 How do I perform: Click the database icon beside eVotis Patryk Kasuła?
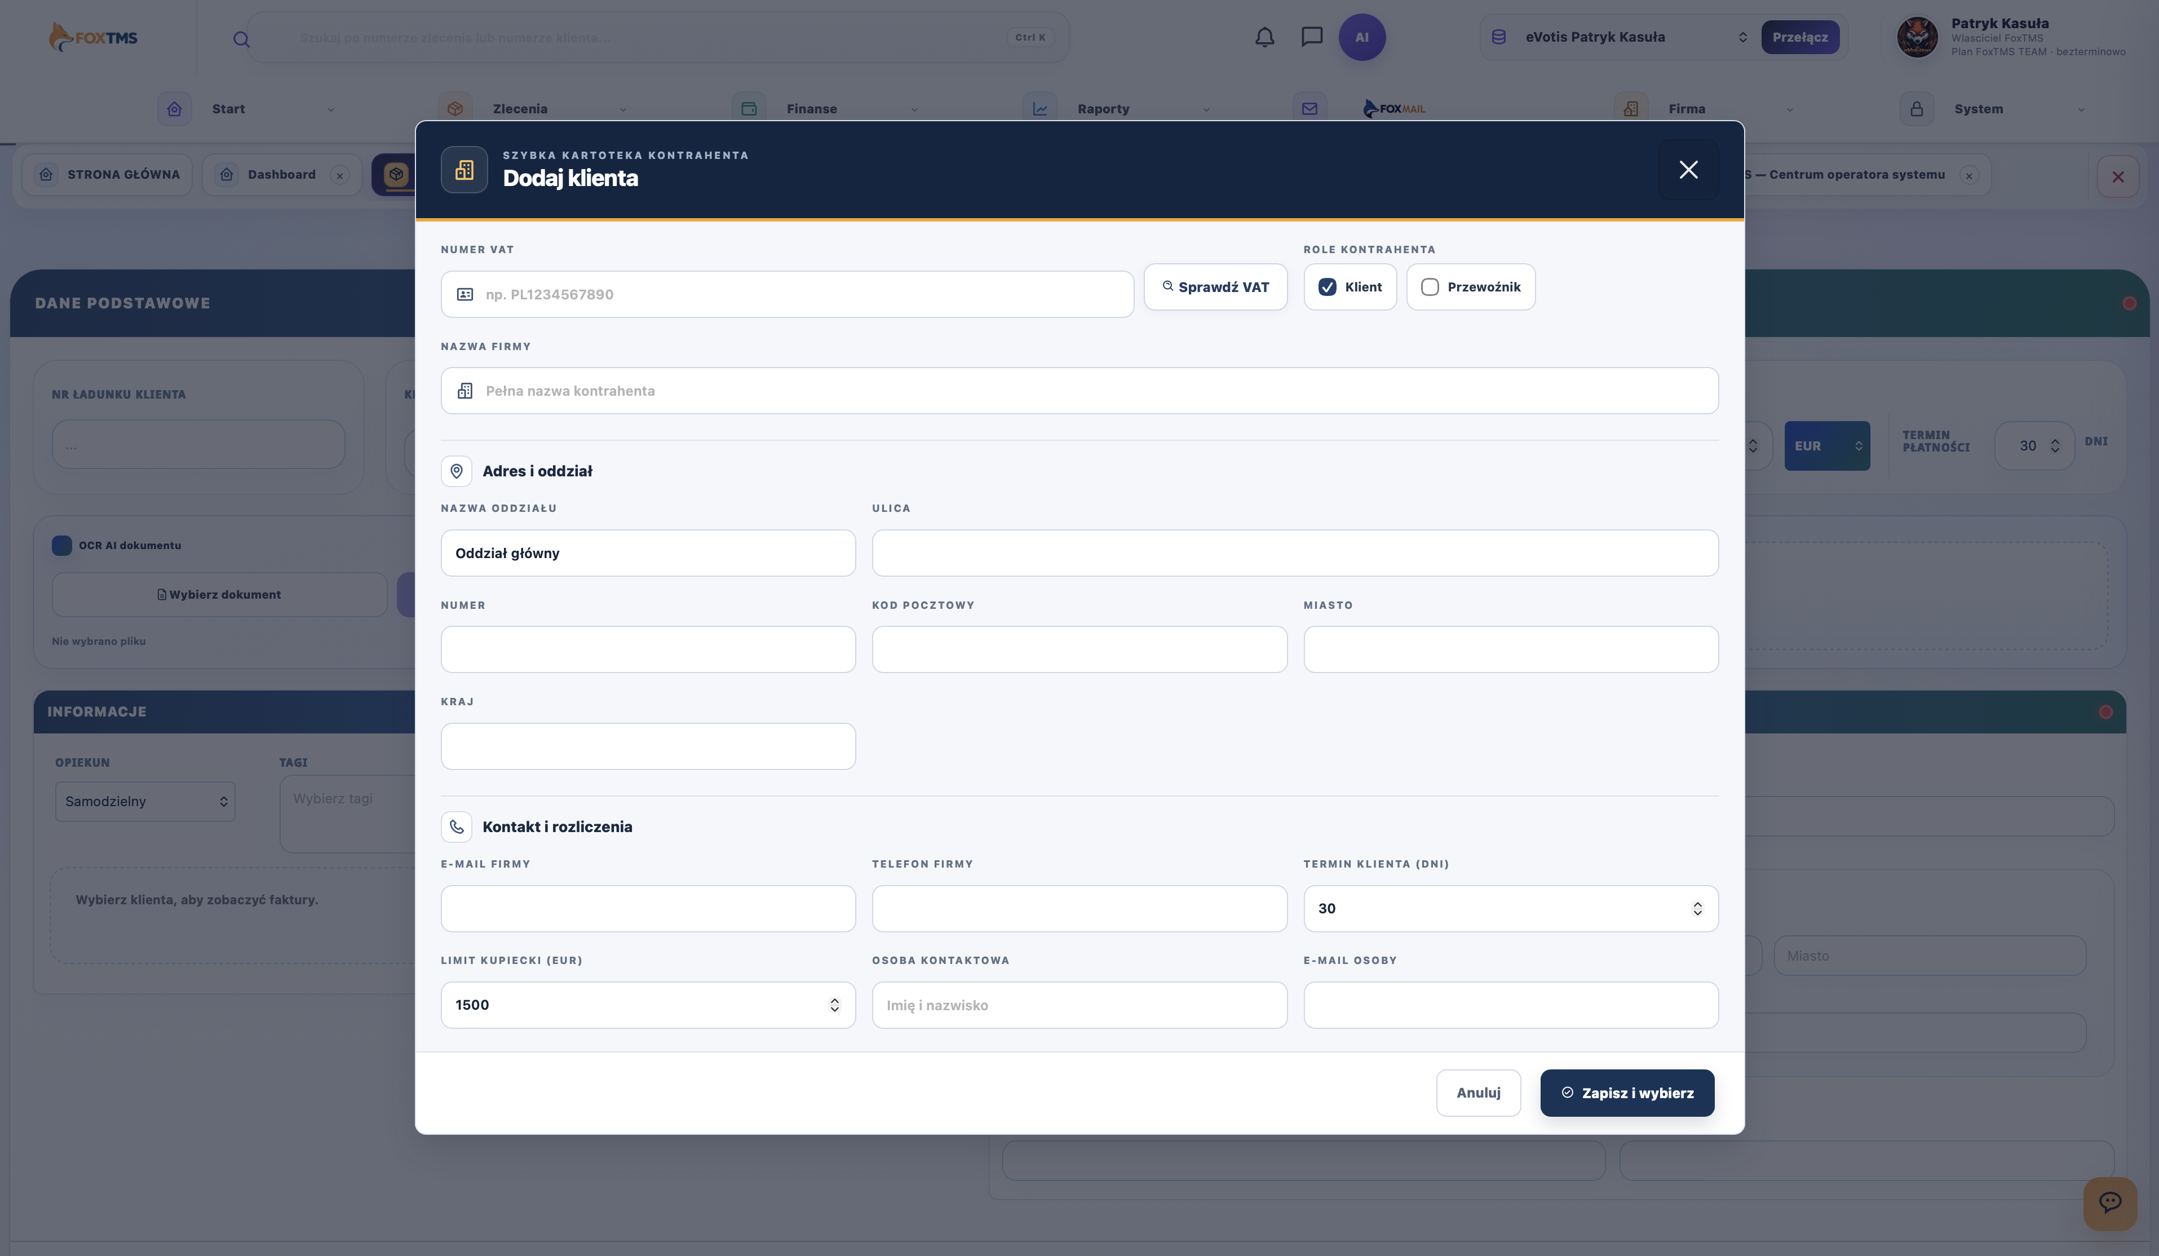tap(1498, 37)
